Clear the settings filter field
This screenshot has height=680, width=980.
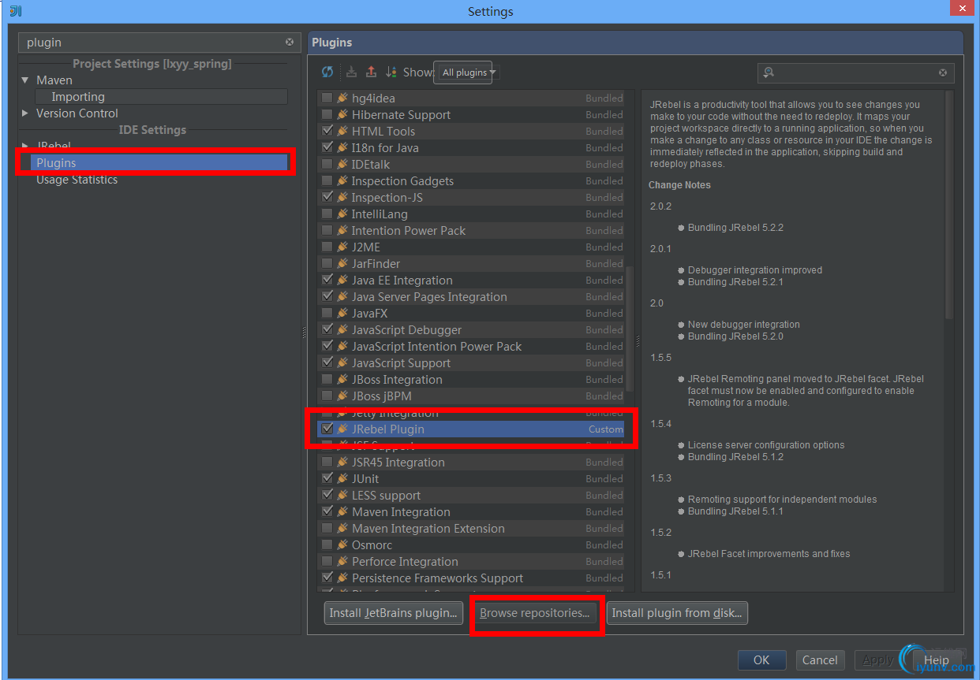click(290, 42)
